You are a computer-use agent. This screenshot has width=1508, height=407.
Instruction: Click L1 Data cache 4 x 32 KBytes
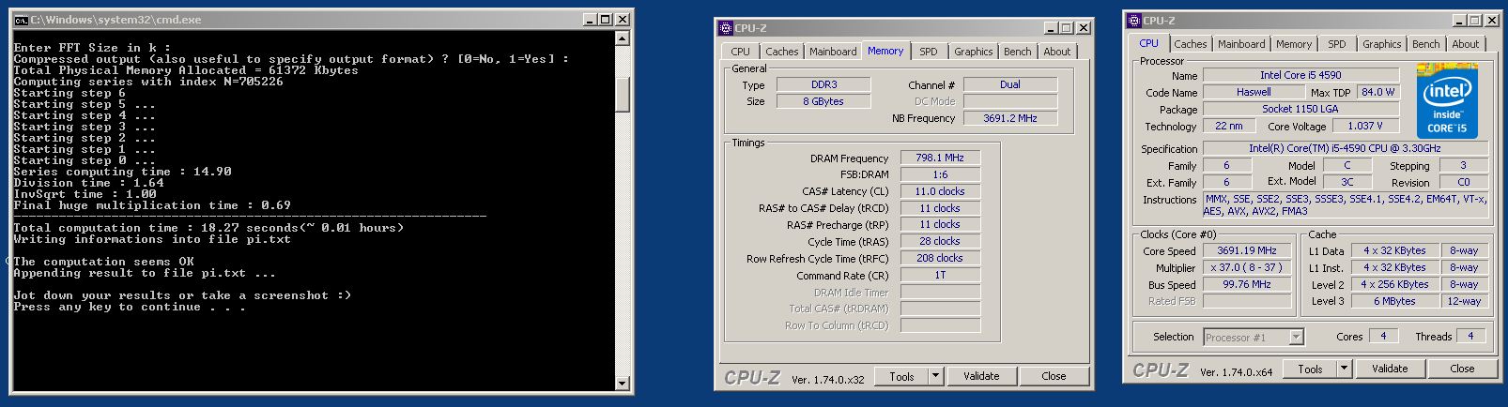tap(1394, 250)
